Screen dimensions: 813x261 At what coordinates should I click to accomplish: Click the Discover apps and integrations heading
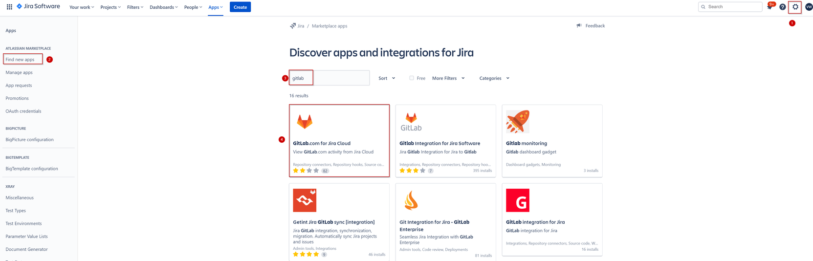[381, 53]
